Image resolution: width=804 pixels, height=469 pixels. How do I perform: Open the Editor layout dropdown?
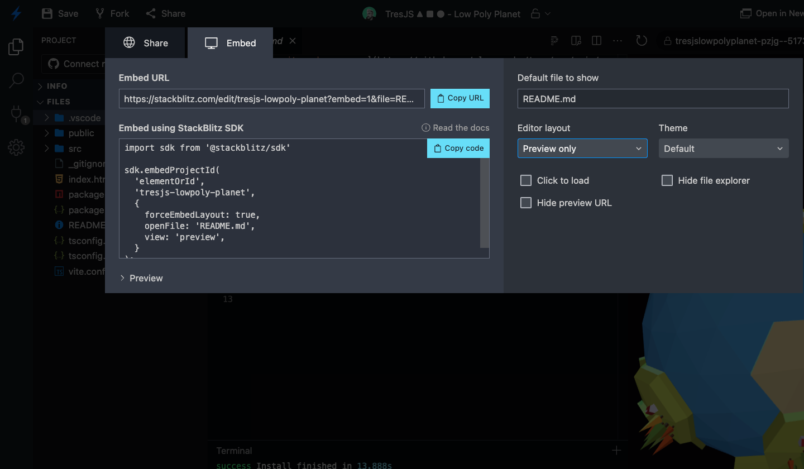click(x=582, y=149)
